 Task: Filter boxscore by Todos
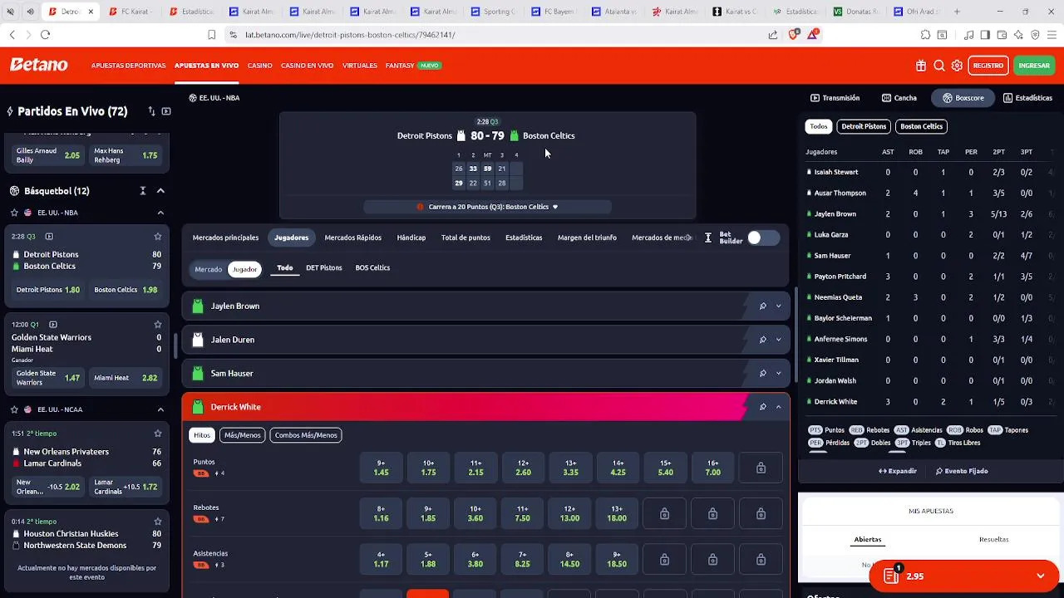(819, 126)
